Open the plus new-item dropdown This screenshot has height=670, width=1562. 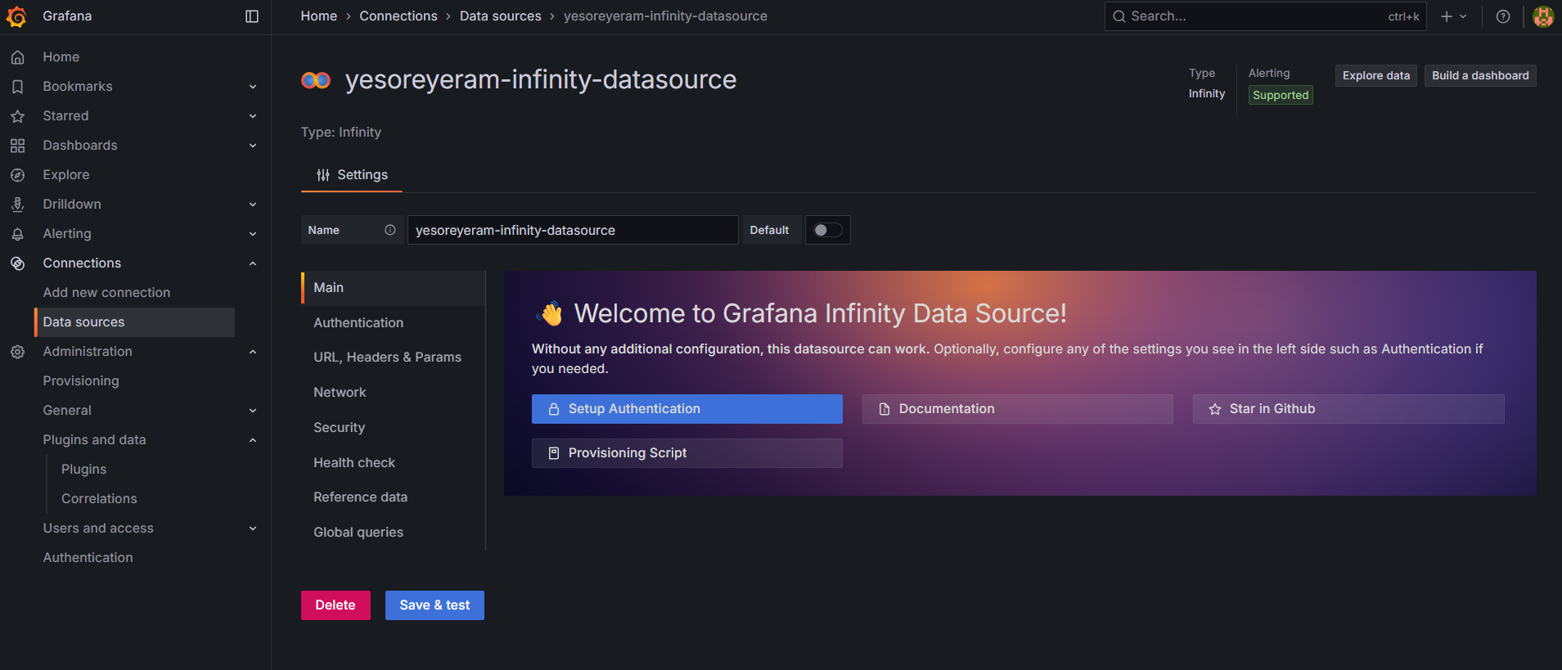(x=1453, y=16)
